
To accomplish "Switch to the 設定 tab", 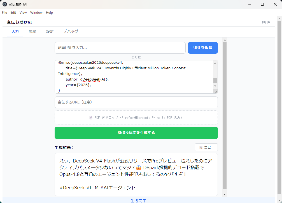I will click(50, 31).
